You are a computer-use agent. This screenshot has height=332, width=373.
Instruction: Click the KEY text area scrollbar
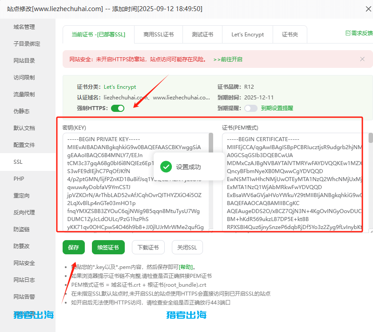click(x=211, y=142)
